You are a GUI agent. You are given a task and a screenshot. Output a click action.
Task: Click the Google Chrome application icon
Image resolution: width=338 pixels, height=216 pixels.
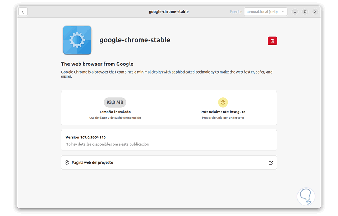pos(77,40)
